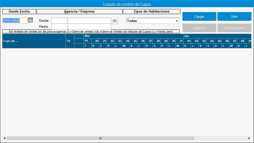Select day 27 column header
254x143 pixels.
(x=149, y=41)
